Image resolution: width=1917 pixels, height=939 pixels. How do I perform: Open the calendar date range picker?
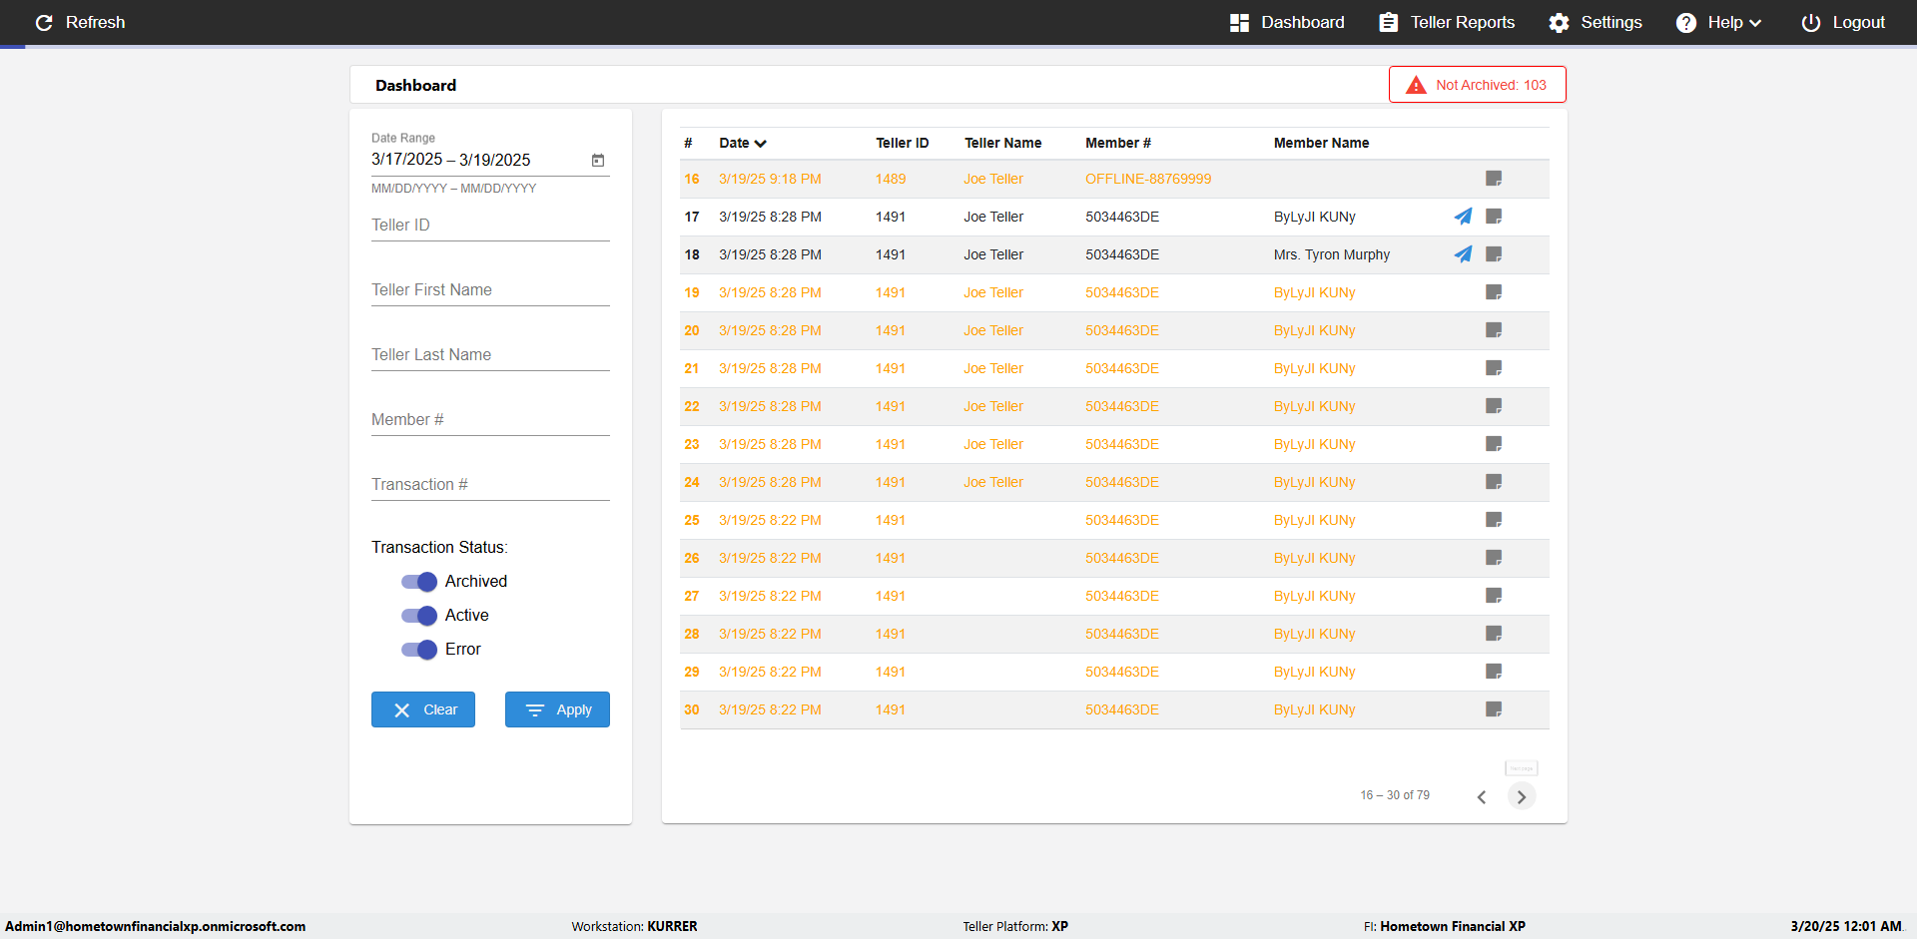click(598, 161)
